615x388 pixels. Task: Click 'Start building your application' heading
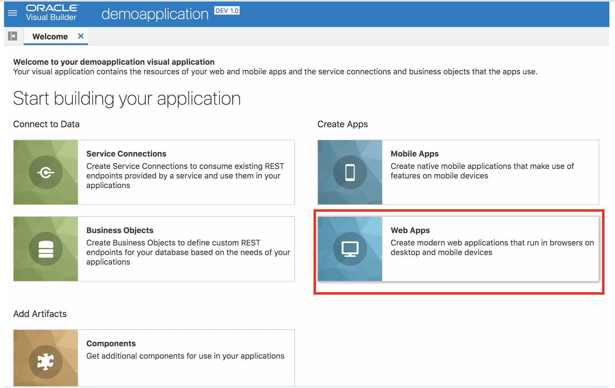click(127, 99)
